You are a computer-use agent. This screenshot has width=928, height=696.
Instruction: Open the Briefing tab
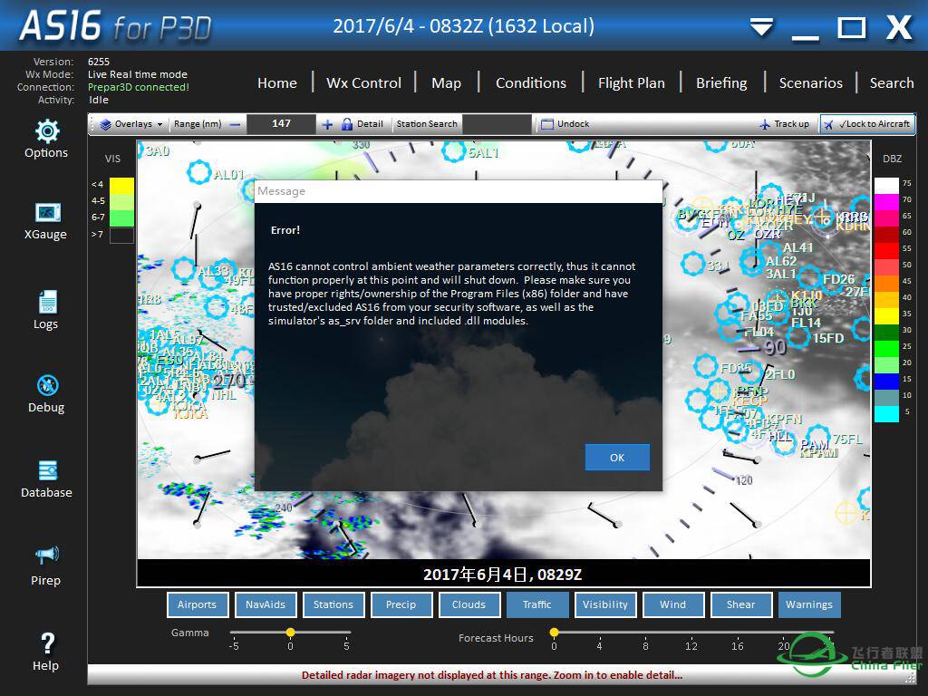click(721, 82)
